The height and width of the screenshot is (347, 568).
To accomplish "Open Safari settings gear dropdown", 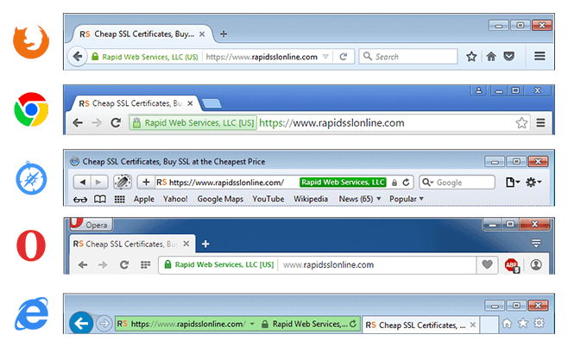I will point(533,183).
